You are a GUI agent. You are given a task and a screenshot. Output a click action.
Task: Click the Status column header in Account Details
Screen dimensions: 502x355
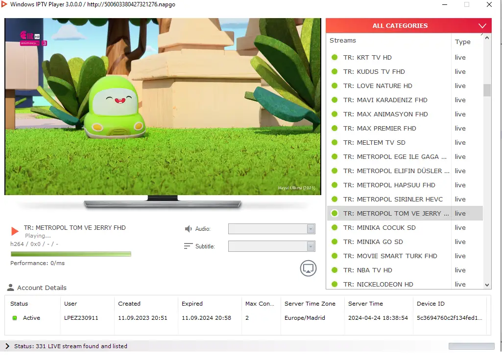coord(19,304)
